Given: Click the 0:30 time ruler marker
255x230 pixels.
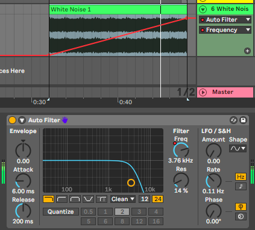Looking at the screenshot, I should [x=39, y=102].
